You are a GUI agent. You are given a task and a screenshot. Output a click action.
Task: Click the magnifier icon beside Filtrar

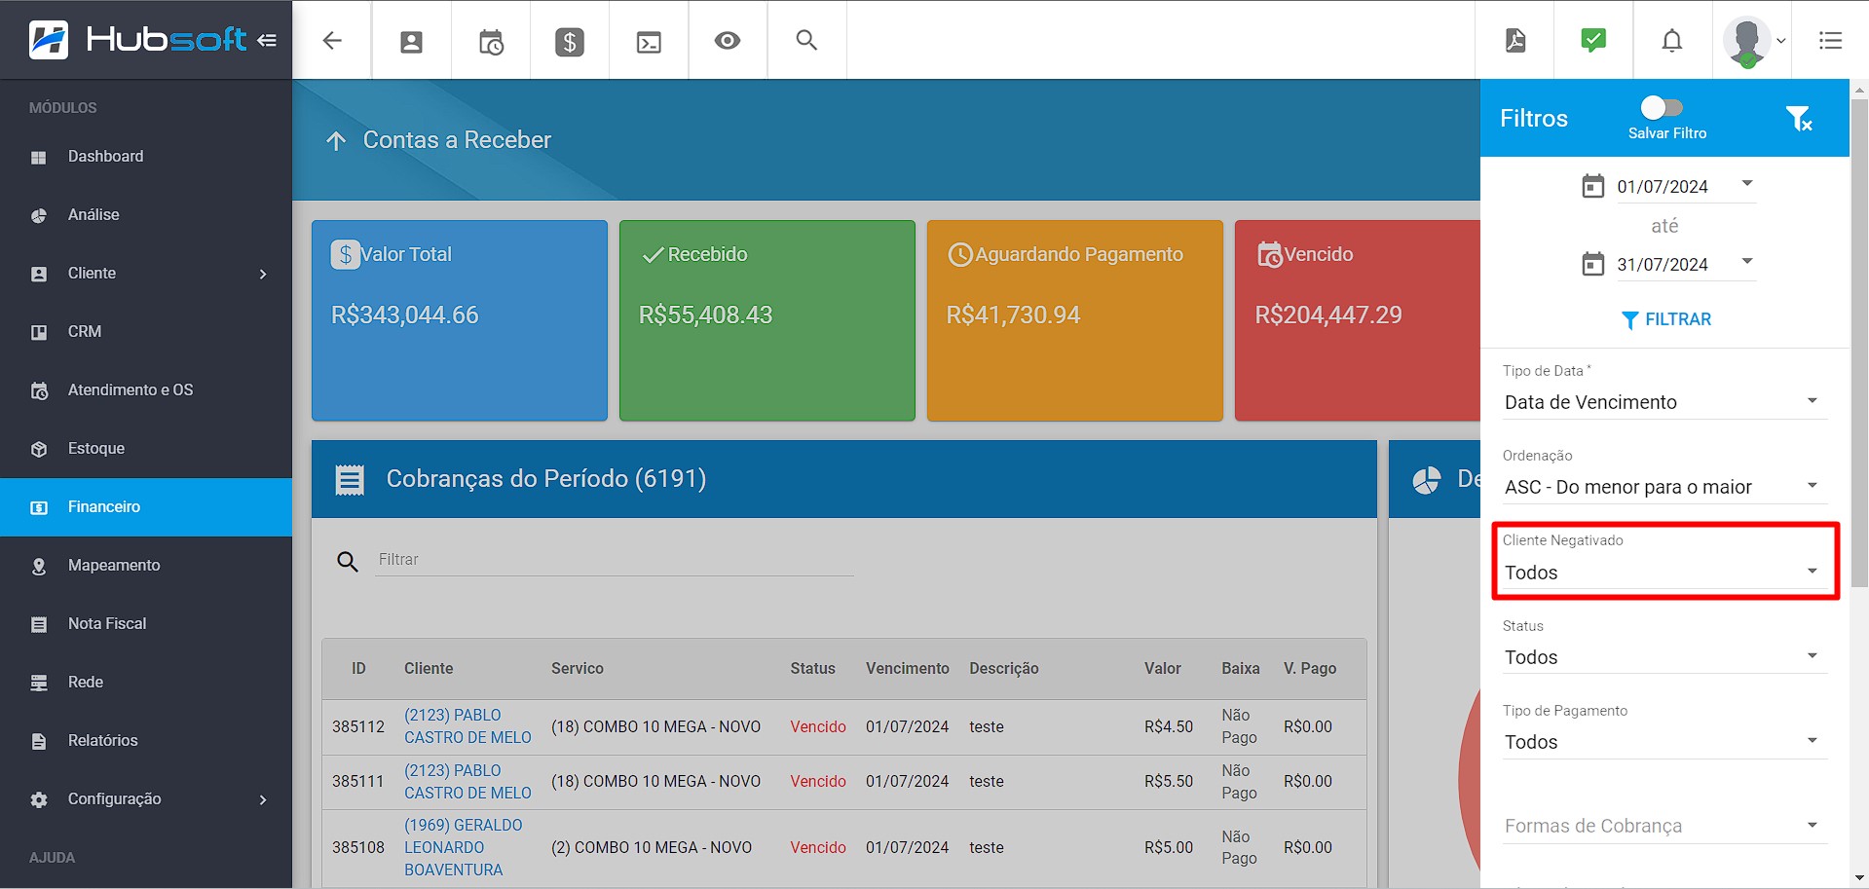(348, 562)
